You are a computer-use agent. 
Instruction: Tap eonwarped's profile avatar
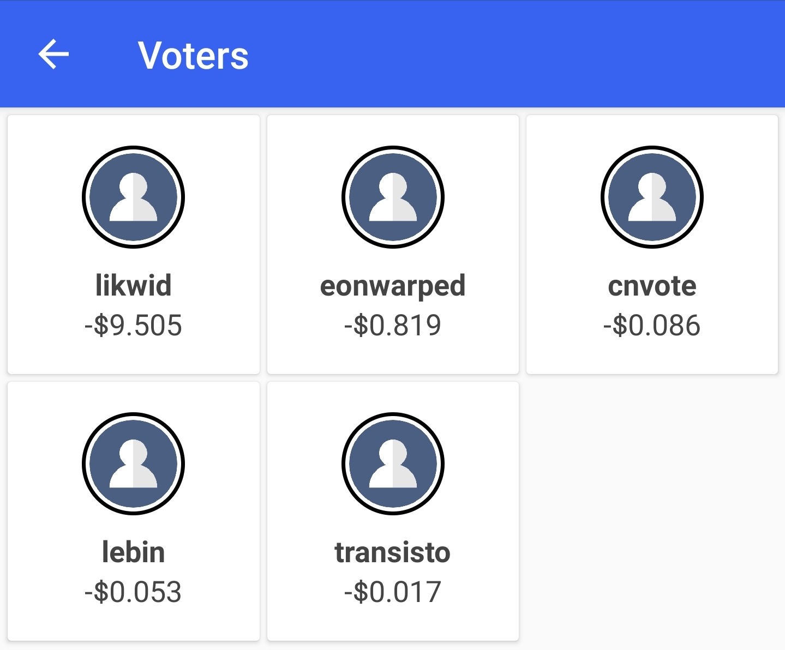click(393, 197)
